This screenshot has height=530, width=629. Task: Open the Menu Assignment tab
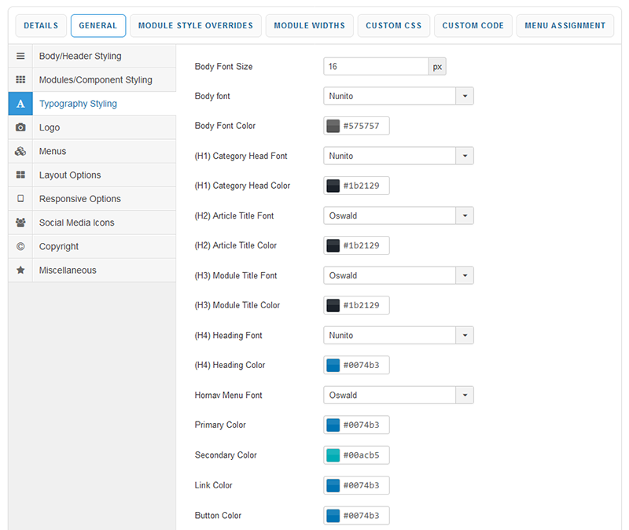click(x=565, y=26)
